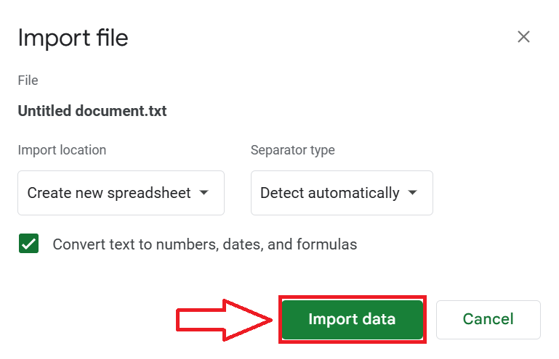This screenshot has width=559, height=359.
Task: Click the file name Untitled document.txt
Action: point(92,112)
